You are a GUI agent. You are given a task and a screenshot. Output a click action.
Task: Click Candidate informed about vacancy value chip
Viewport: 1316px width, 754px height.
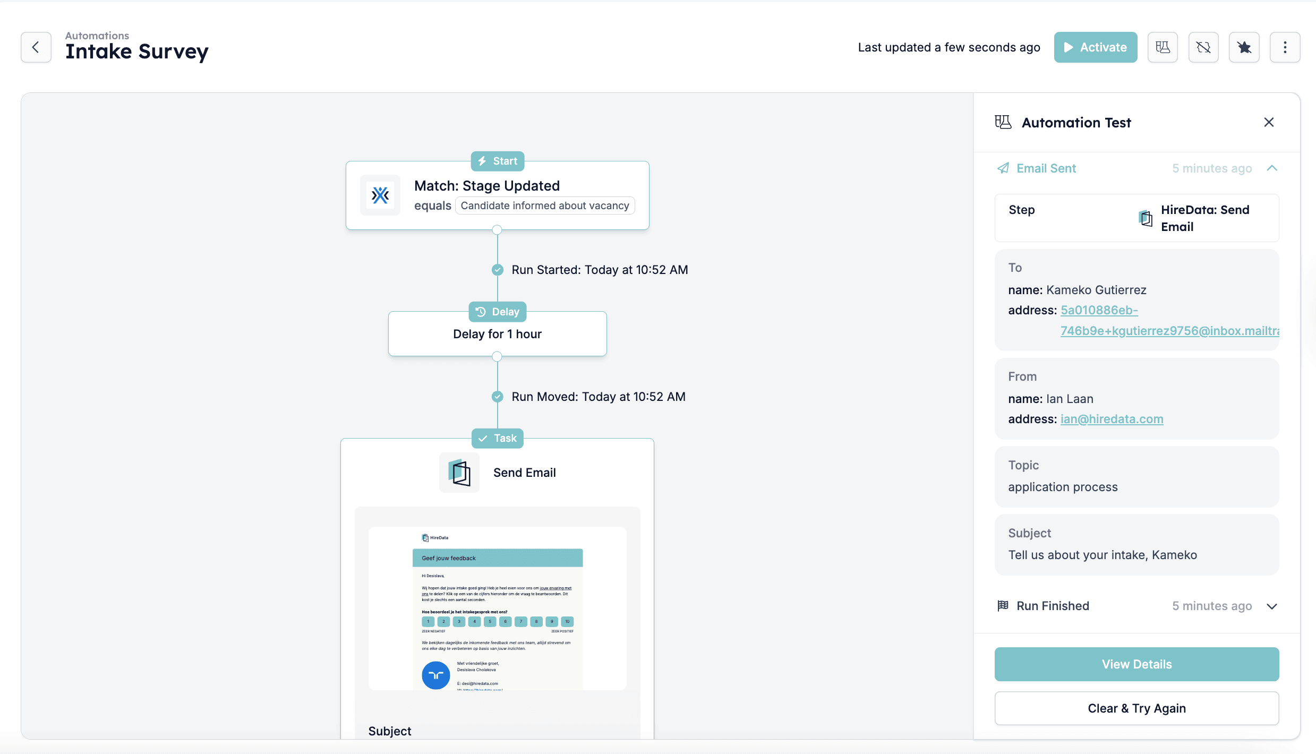coord(545,205)
